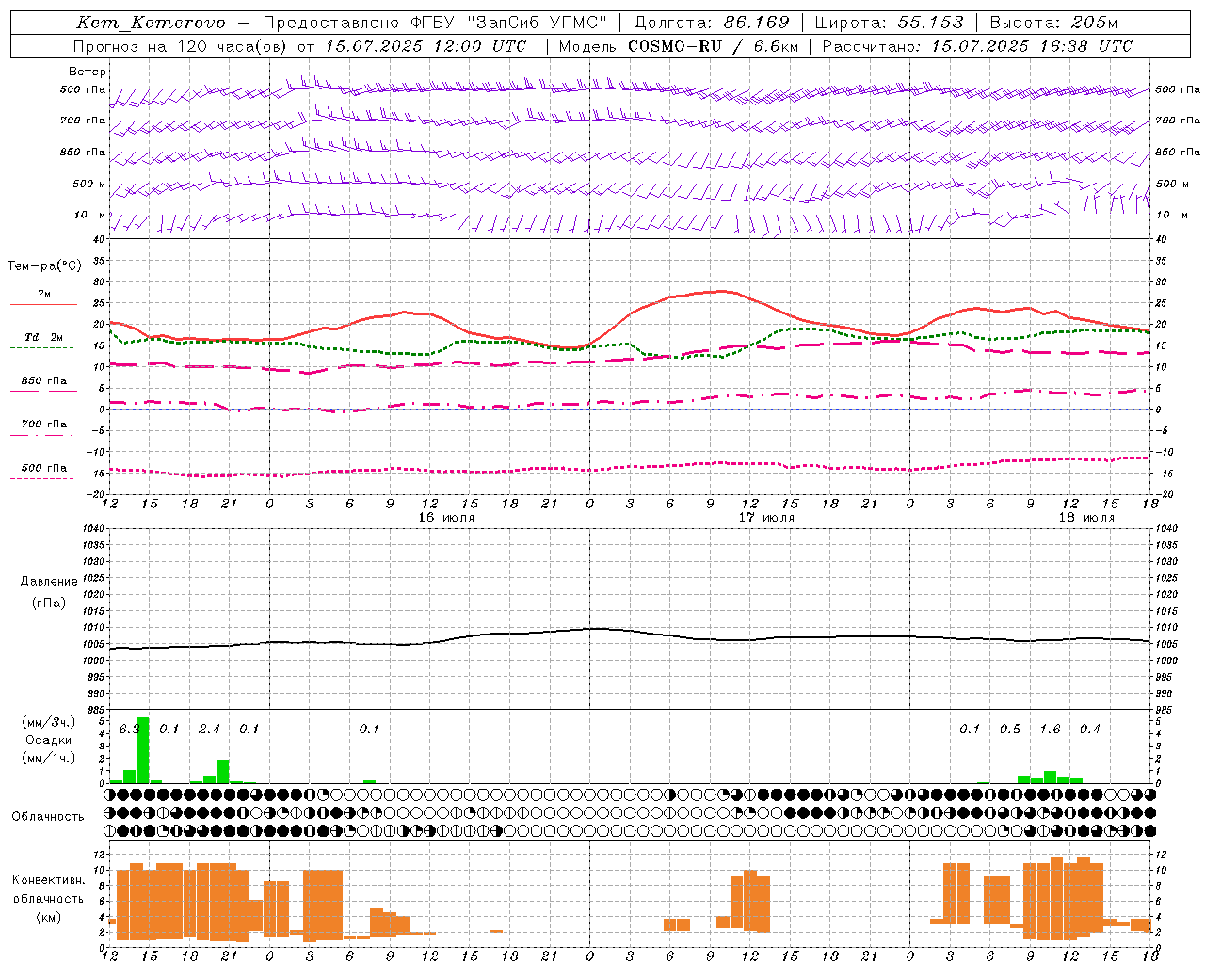The image size is (1205, 964).
Task: Click the (км) unit in convective panel
Action: coord(48,917)
